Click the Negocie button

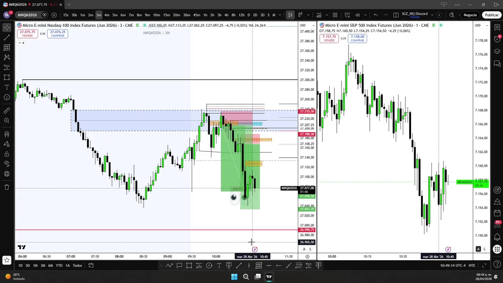click(470, 15)
